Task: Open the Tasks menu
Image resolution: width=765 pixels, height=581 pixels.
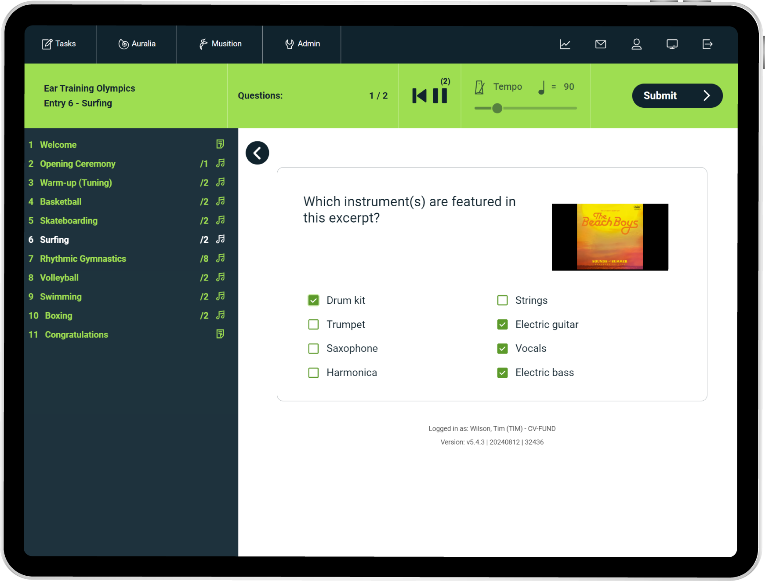Action: (x=59, y=44)
